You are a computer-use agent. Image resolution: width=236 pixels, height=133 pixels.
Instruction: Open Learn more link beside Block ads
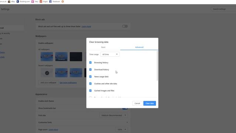tap(86, 27)
